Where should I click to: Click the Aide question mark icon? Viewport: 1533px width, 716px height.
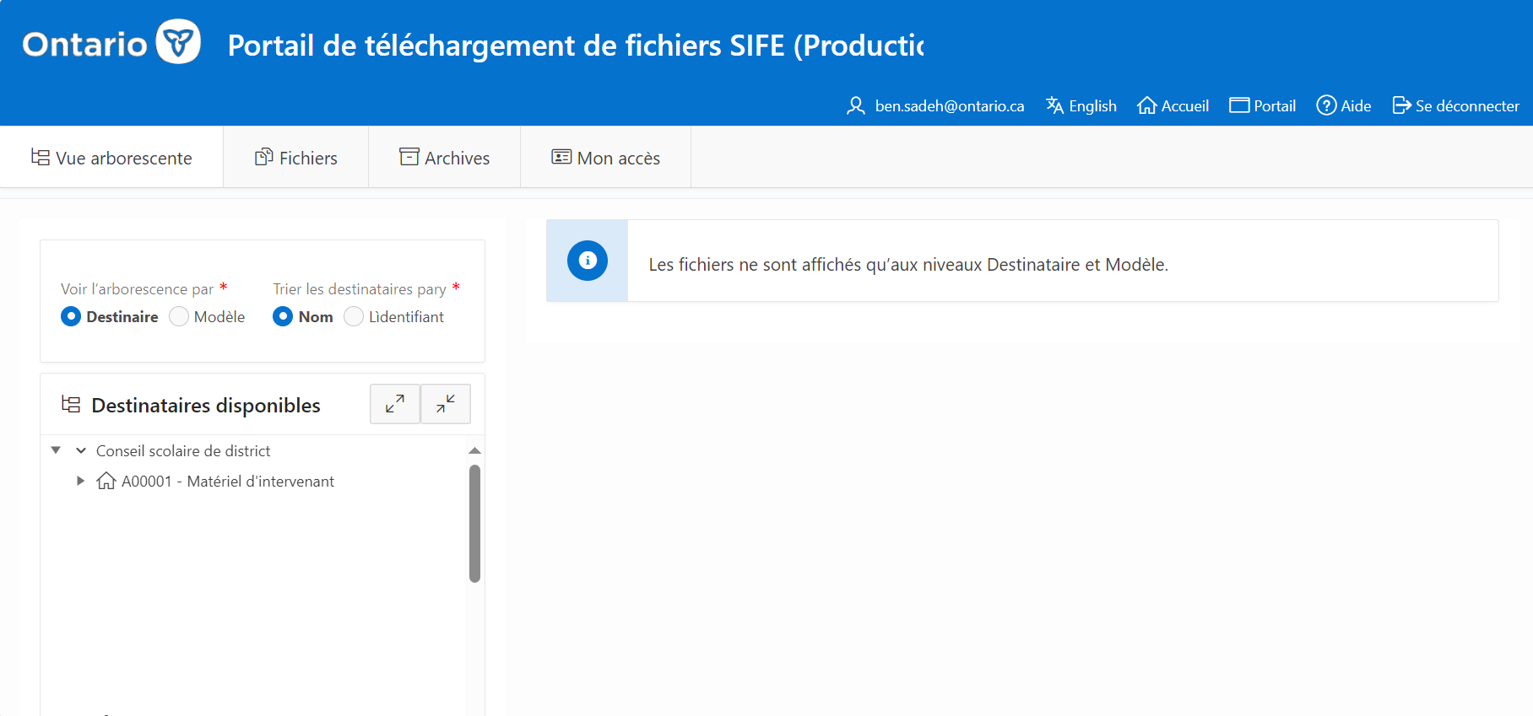tap(1326, 105)
